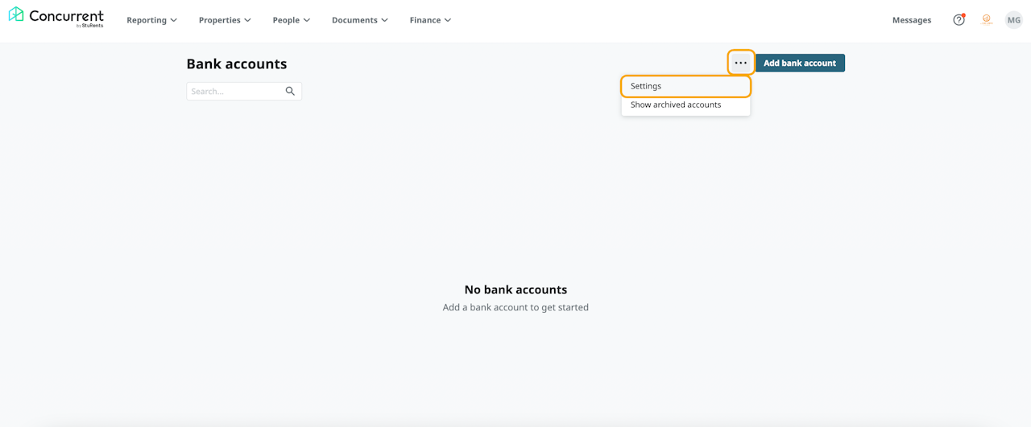Expand the Reporting dropdown menu
Screen dimensions: 1031x427
tap(151, 20)
